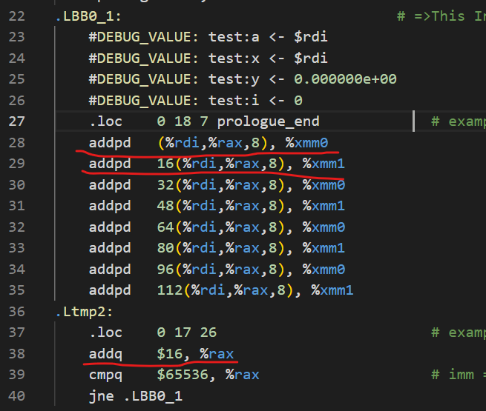Click the .Ltmp2 label on line 36

[85, 312]
